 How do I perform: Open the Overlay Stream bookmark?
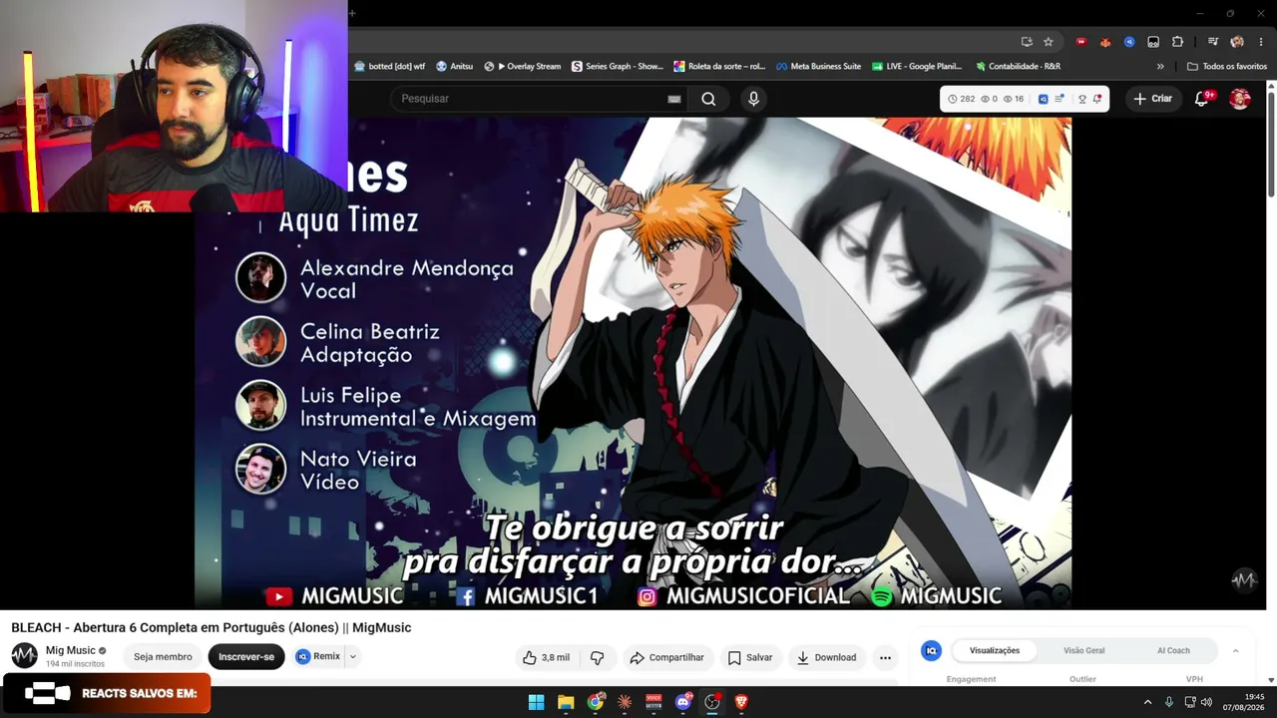[523, 67]
